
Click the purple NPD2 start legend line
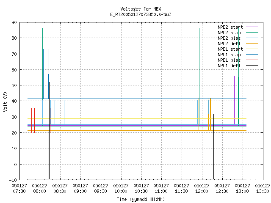coord(252,27)
